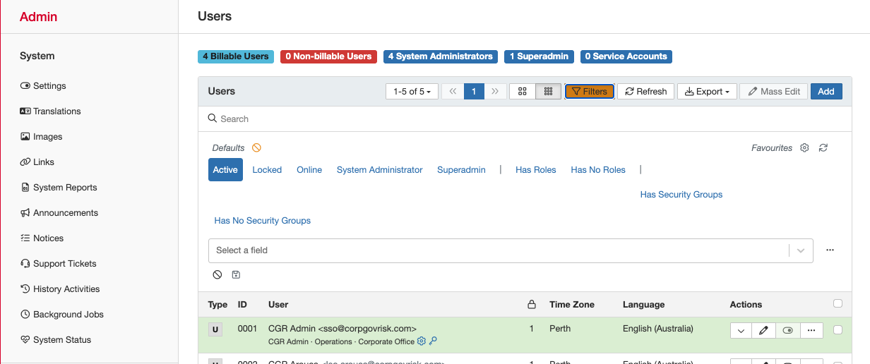Select the Online filter

(309, 170)
